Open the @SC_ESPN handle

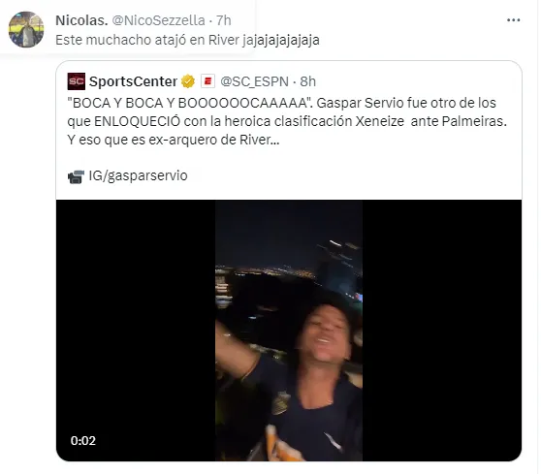tap(254, 81)
